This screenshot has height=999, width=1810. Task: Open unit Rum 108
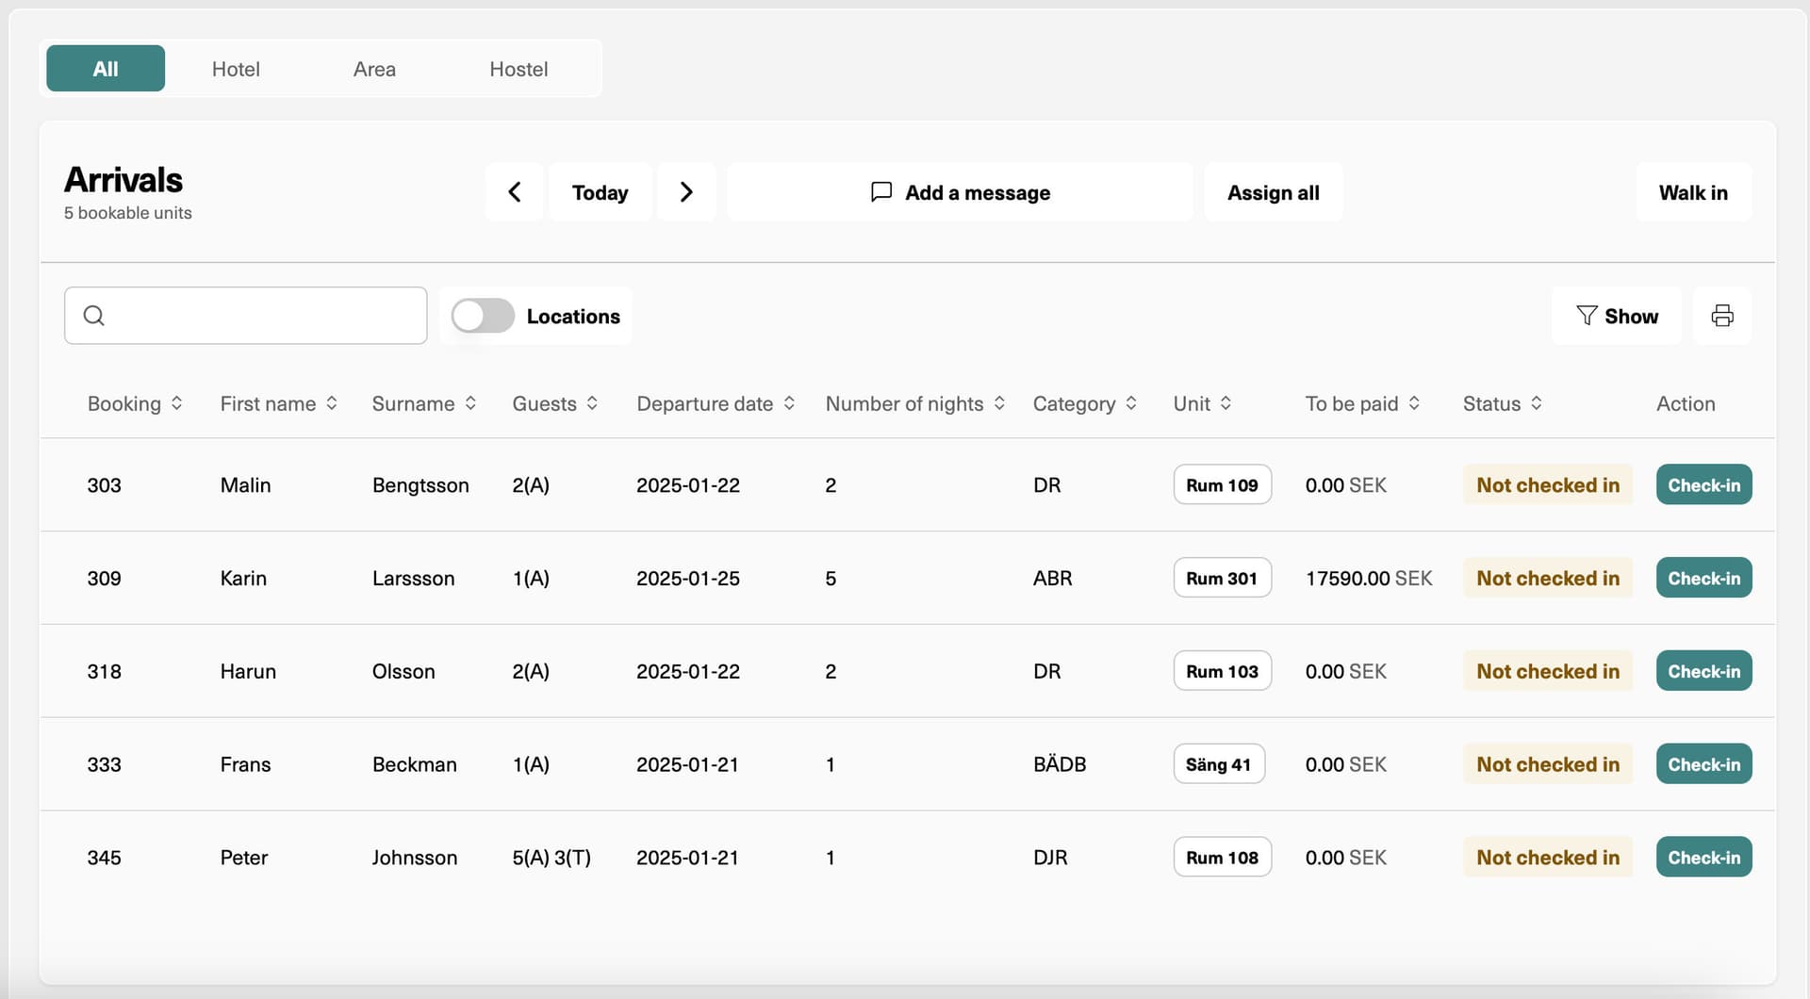[x=1222, y=858]
